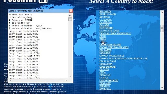
Task: Click the '# Country: CHINA' line
Action: coord(20,20)
